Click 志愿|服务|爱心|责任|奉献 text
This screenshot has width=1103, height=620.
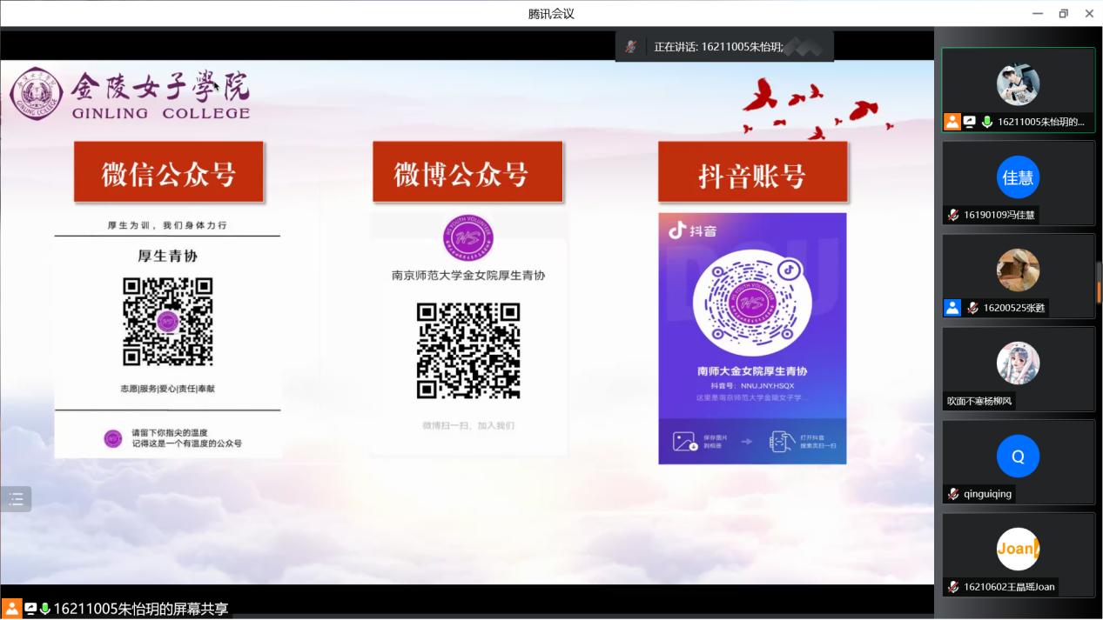(167, 389)
